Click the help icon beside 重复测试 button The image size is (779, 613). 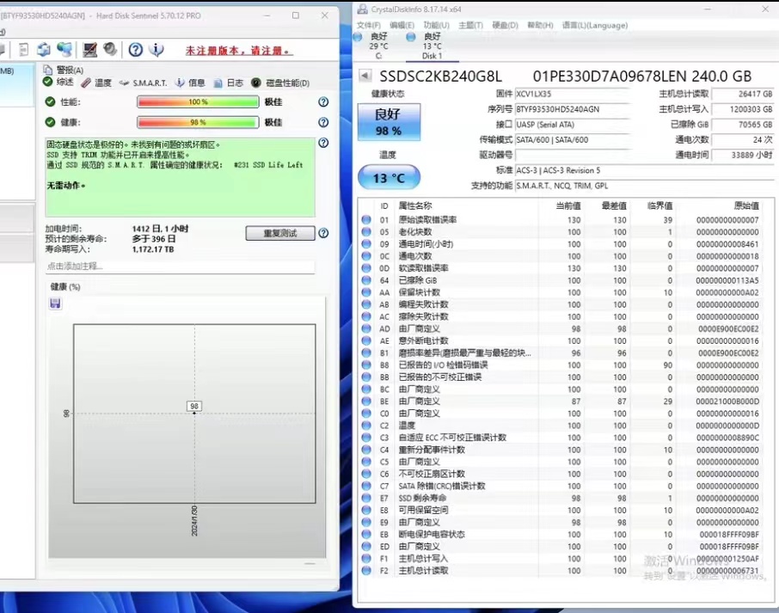pos(323,233)
